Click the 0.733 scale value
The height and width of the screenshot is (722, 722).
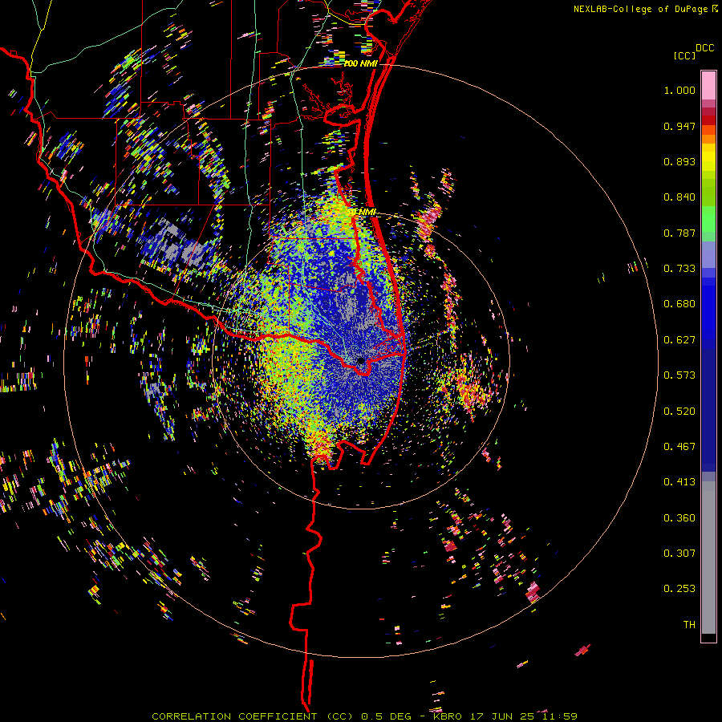[x=679, y=269]
